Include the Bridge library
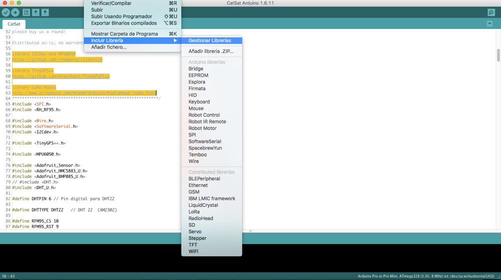Image resolution: width=501 pixels, height=280 pixels. coord(211,68)
